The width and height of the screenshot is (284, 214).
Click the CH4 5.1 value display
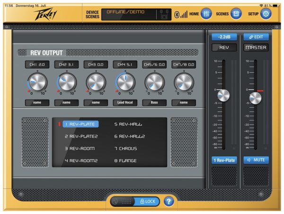tap(125, 65)
